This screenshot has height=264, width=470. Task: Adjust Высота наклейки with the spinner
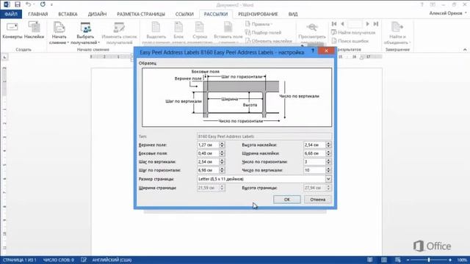click(x=328, y=145)
